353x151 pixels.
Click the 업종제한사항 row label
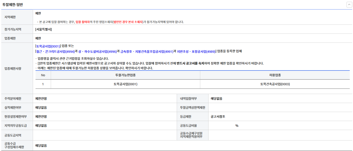[13, 68]
